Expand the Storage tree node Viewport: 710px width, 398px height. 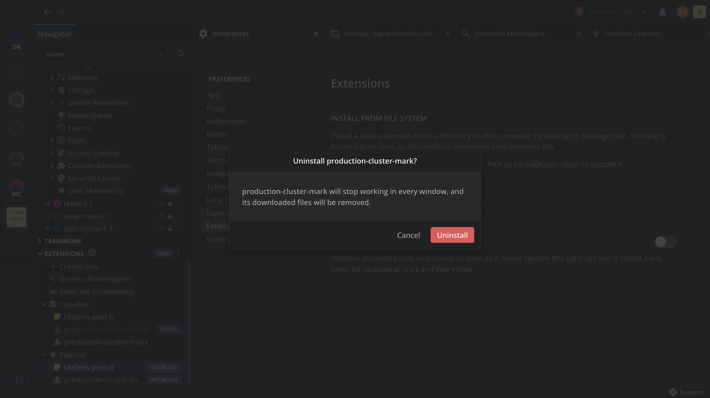(x=52, y=90)
